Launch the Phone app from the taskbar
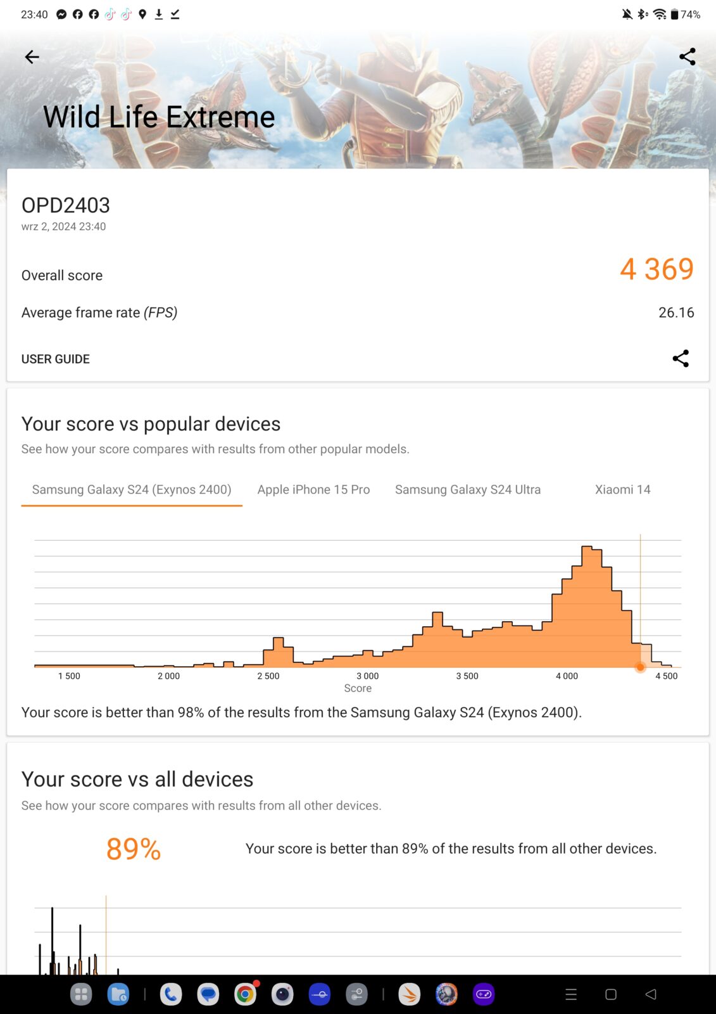Viewport: 716px width, 1014px height. click(171, 994)
